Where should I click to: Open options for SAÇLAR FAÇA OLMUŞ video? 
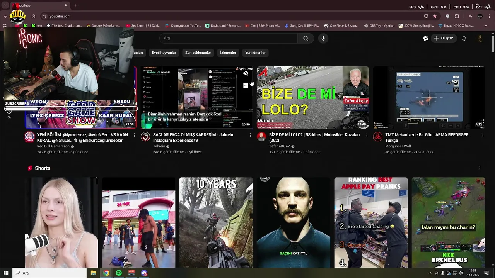pos(251,135)
